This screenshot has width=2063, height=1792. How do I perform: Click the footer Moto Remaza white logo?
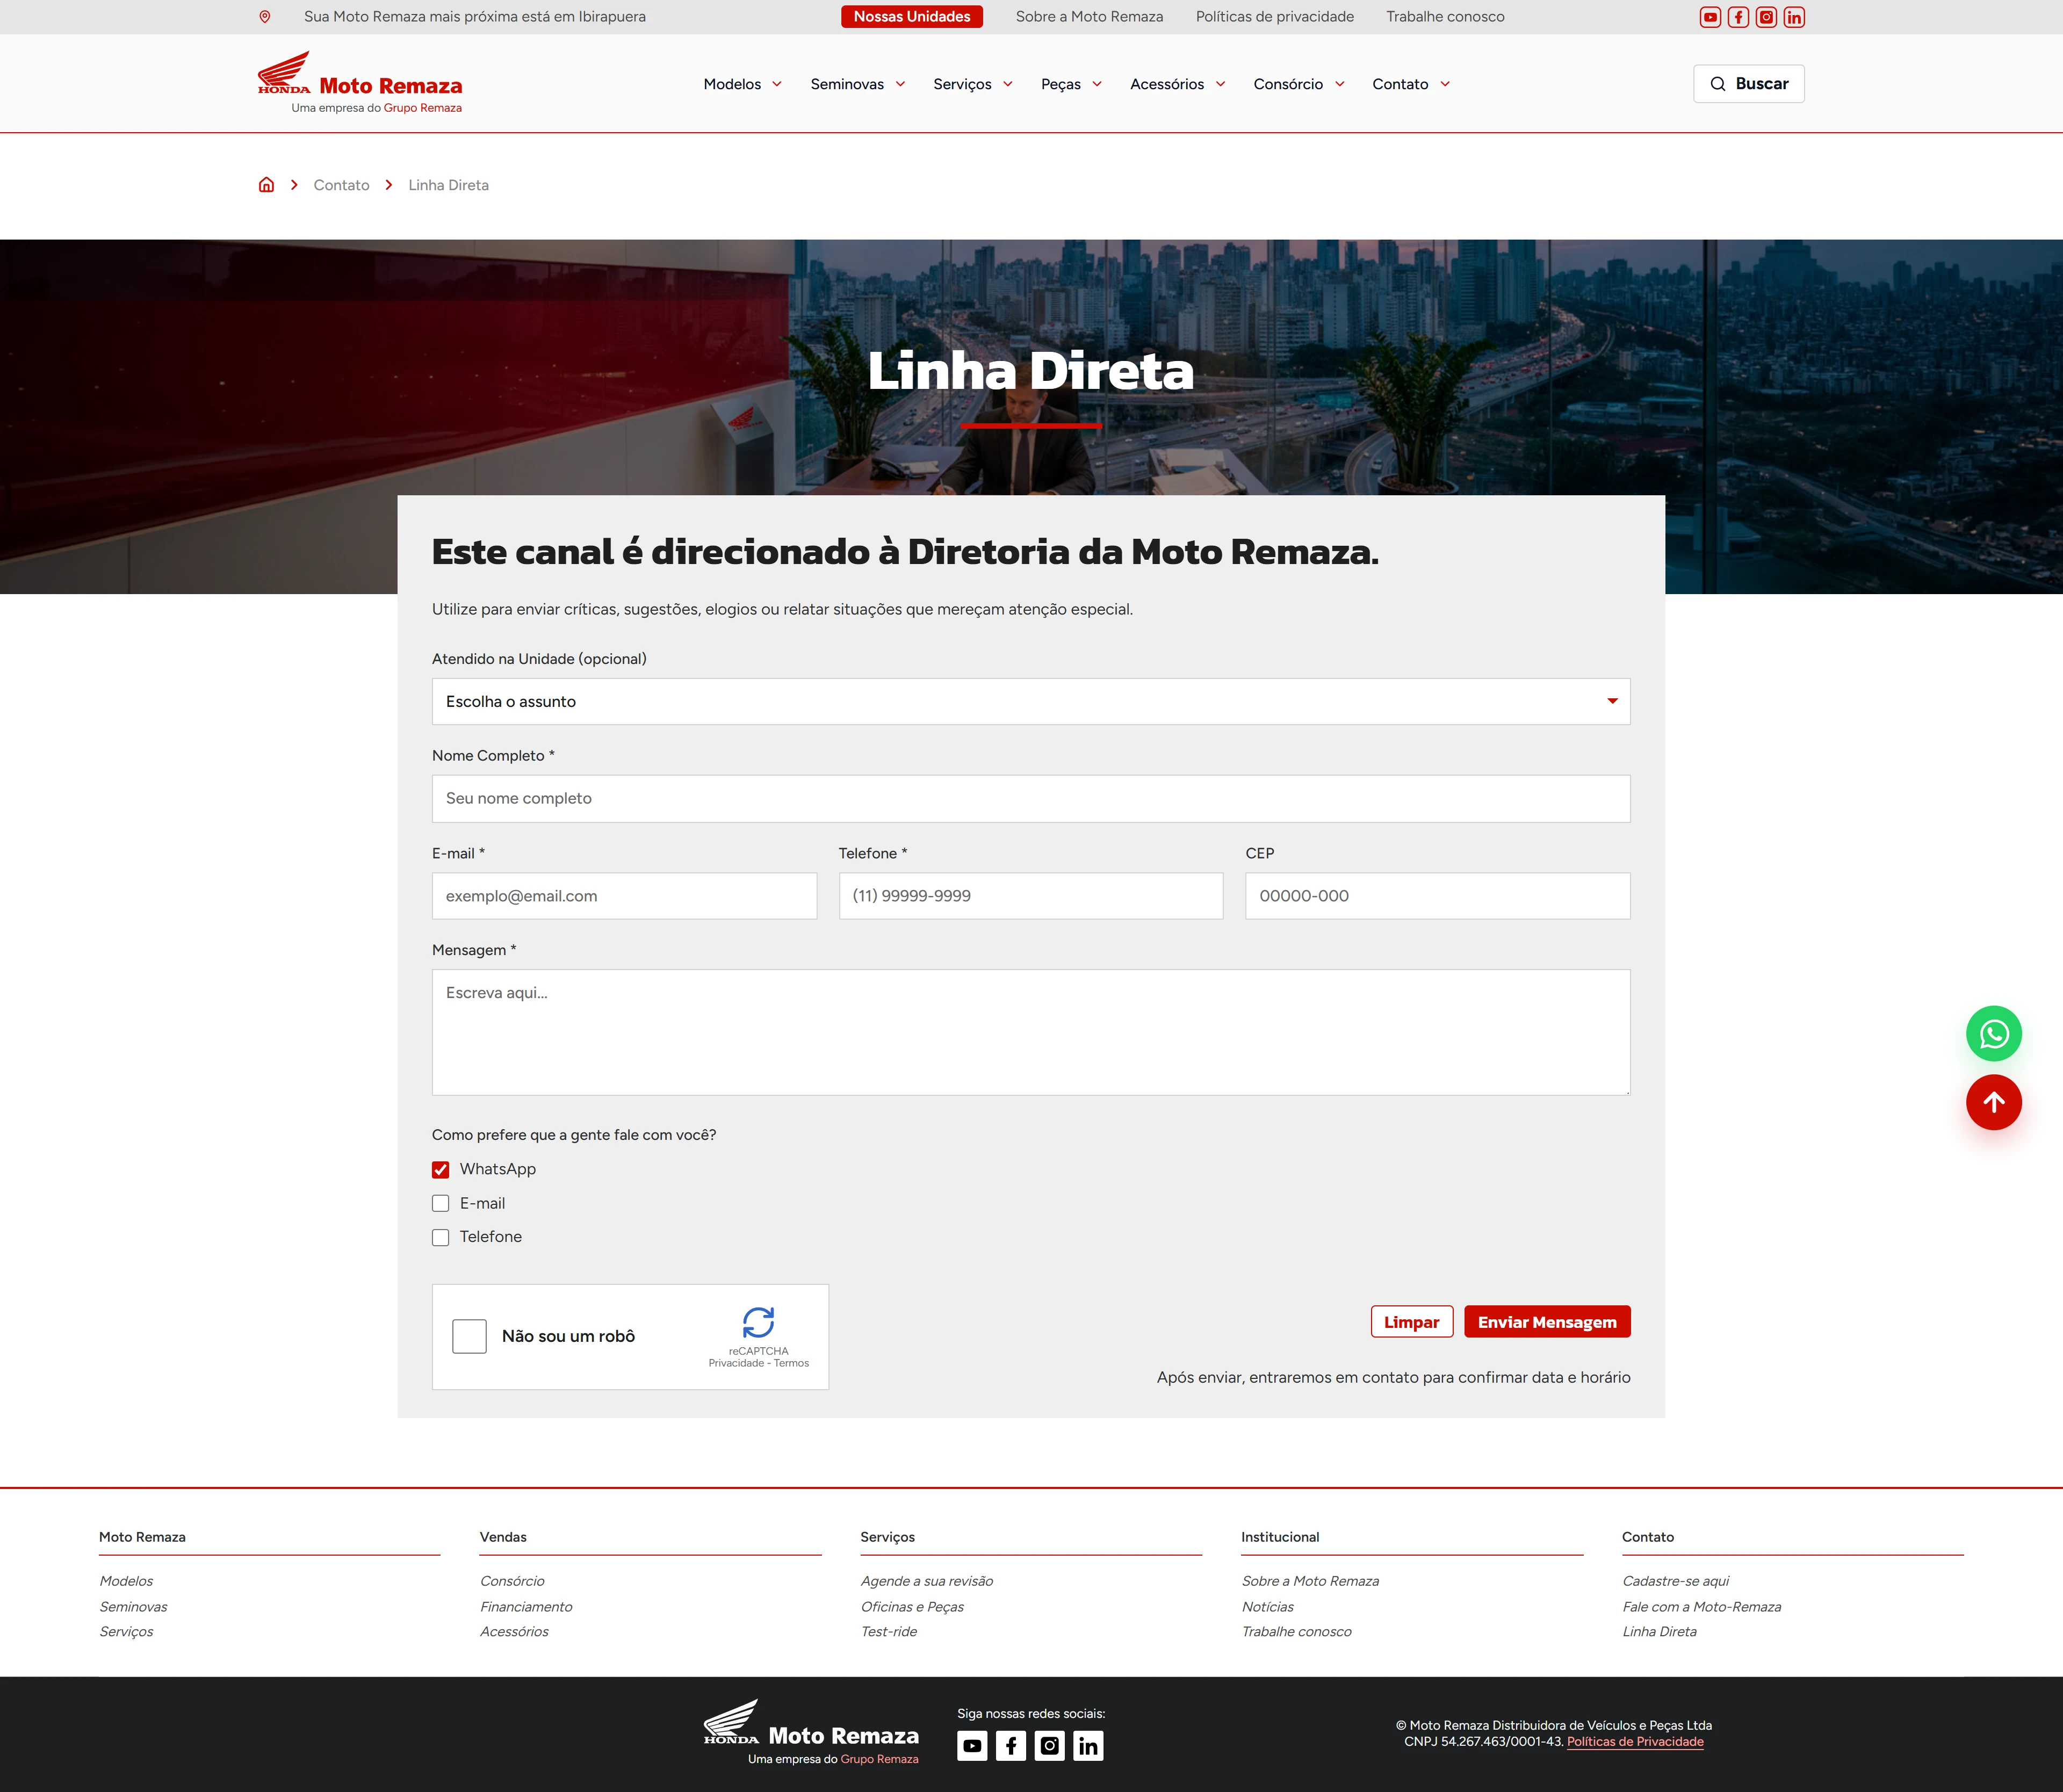coord(811,1733)
